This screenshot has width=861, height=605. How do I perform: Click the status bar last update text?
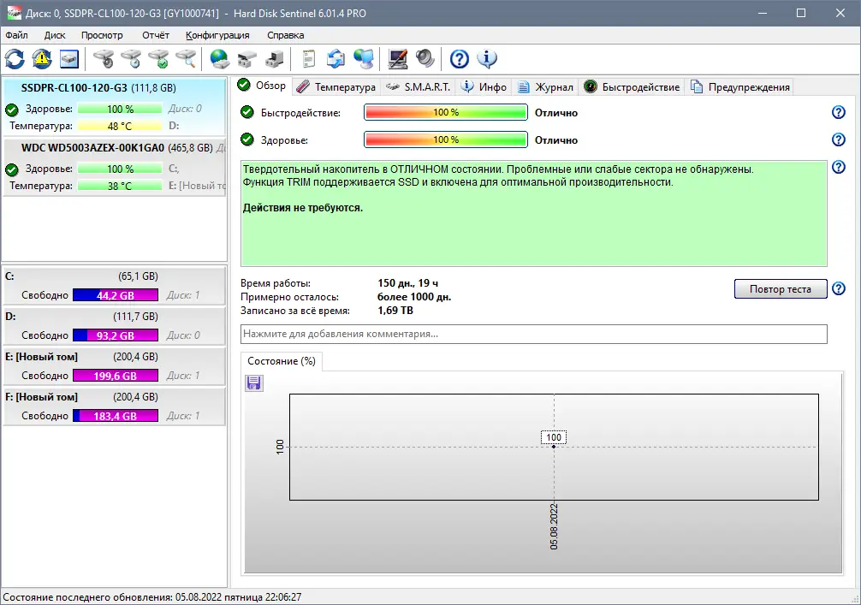point(152,596)
